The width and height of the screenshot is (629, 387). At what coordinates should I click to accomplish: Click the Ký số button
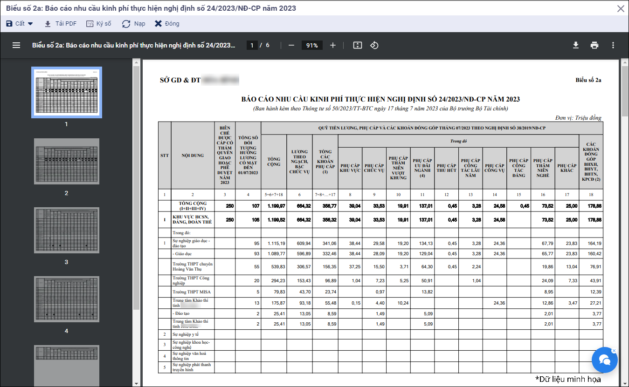click(x=99, y=24)
